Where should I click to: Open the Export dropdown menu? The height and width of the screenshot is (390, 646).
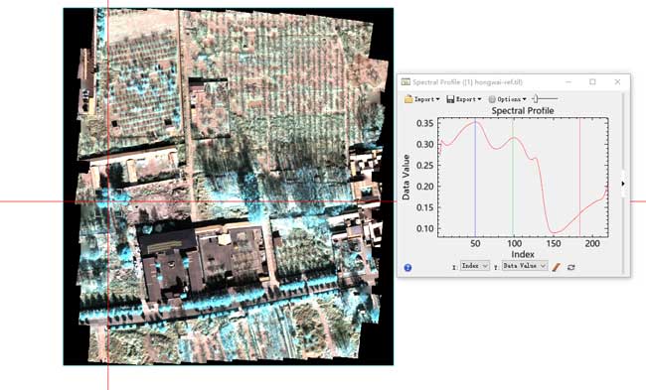click(464, 99)
